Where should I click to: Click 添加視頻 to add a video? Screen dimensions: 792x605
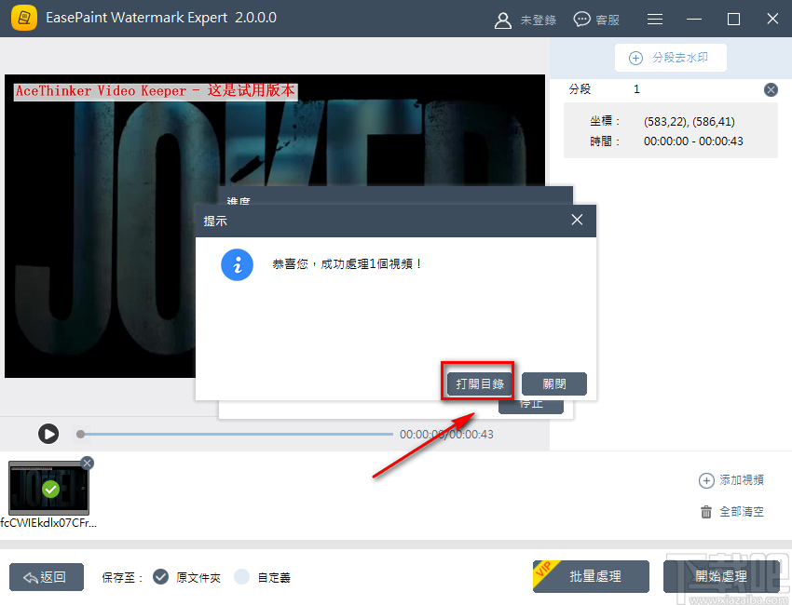coord(731,480)
